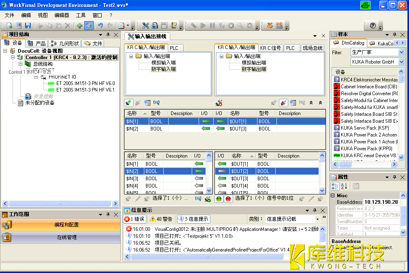The height and width of the screenshot is (273, 409).
Task: Toggle the 1 错误 error filter
Action: click(134, 219)
